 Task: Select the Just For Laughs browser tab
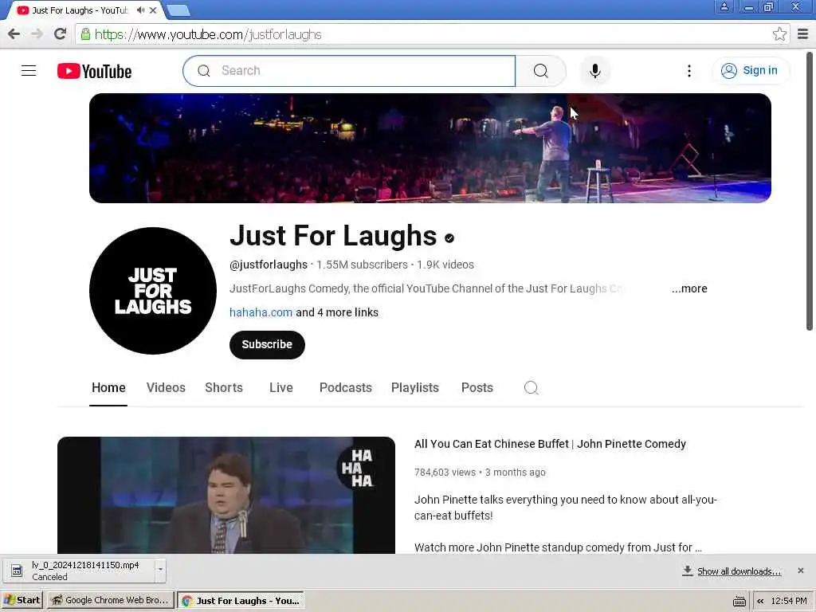80,10
